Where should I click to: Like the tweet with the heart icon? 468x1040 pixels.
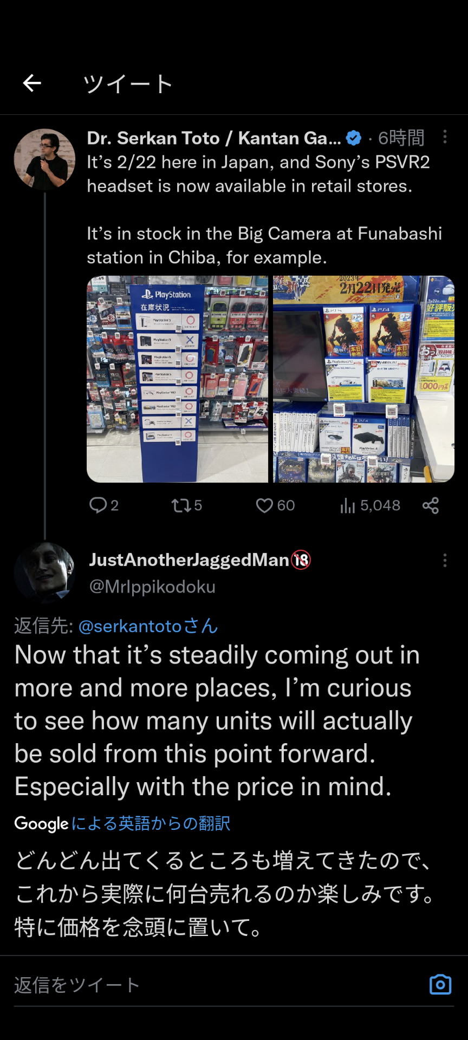pos(264,505)
